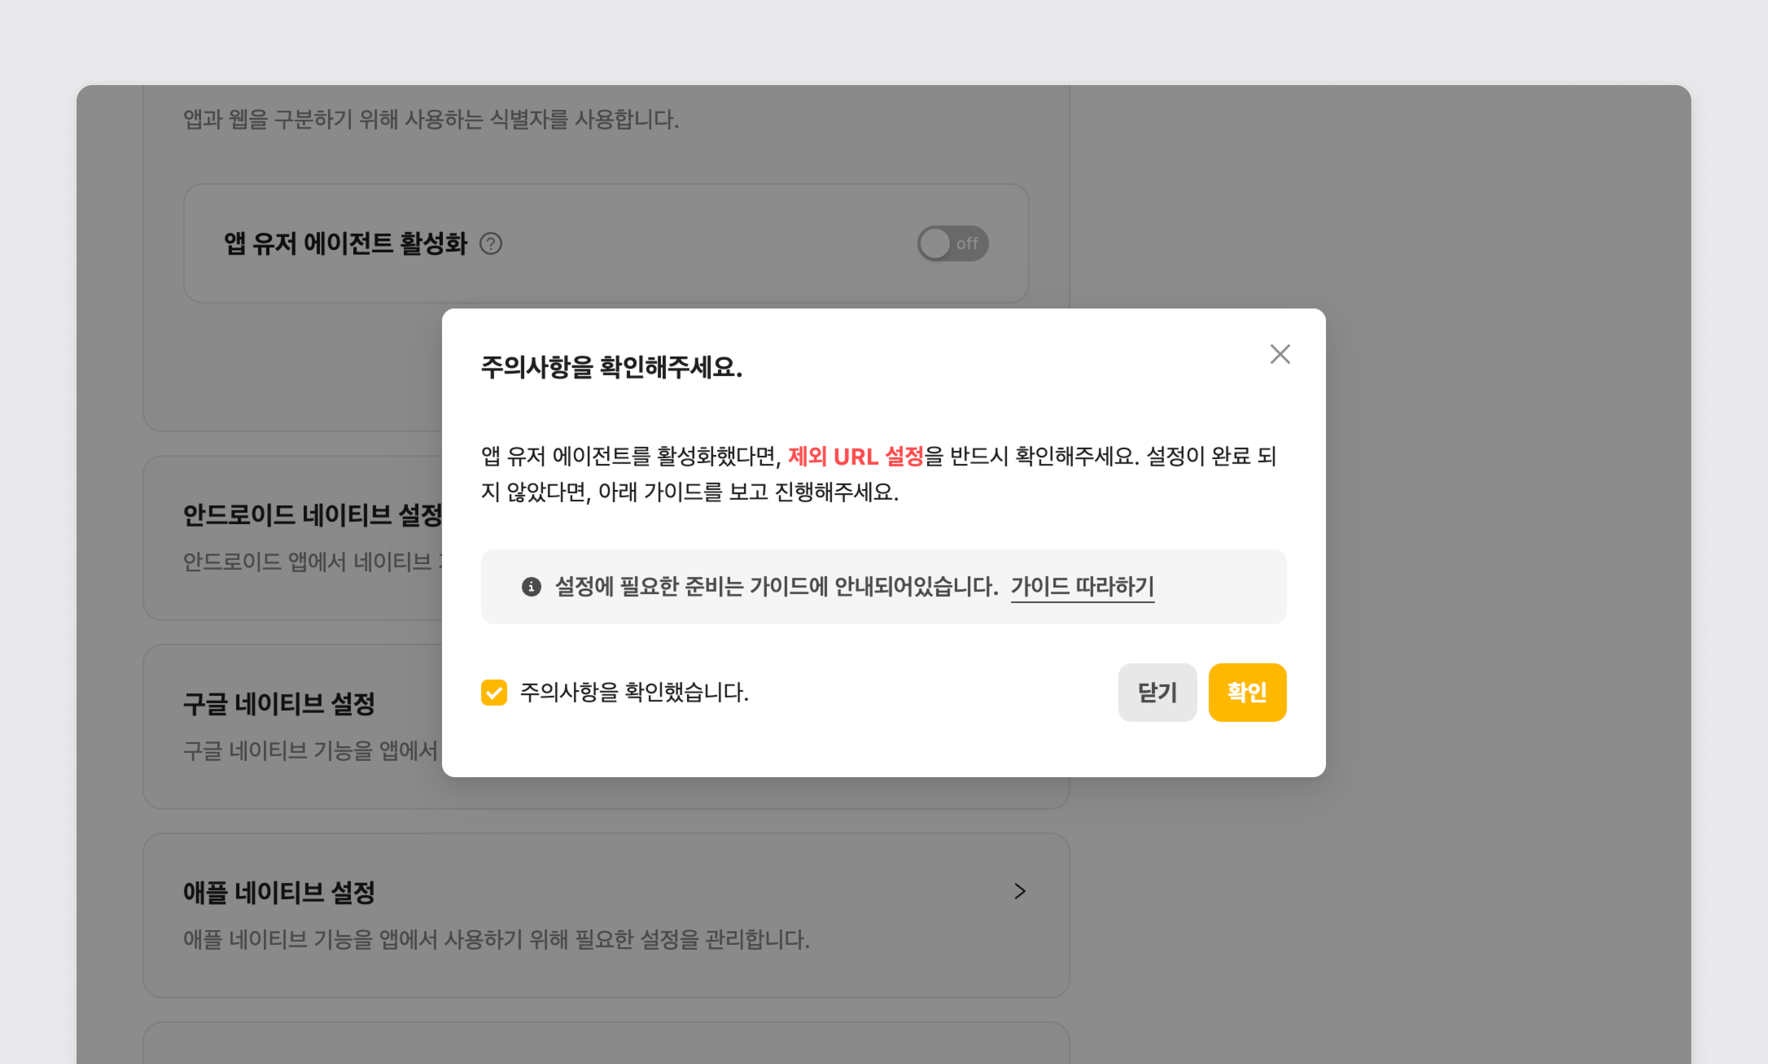Click the info icon in guide notice

531,587
